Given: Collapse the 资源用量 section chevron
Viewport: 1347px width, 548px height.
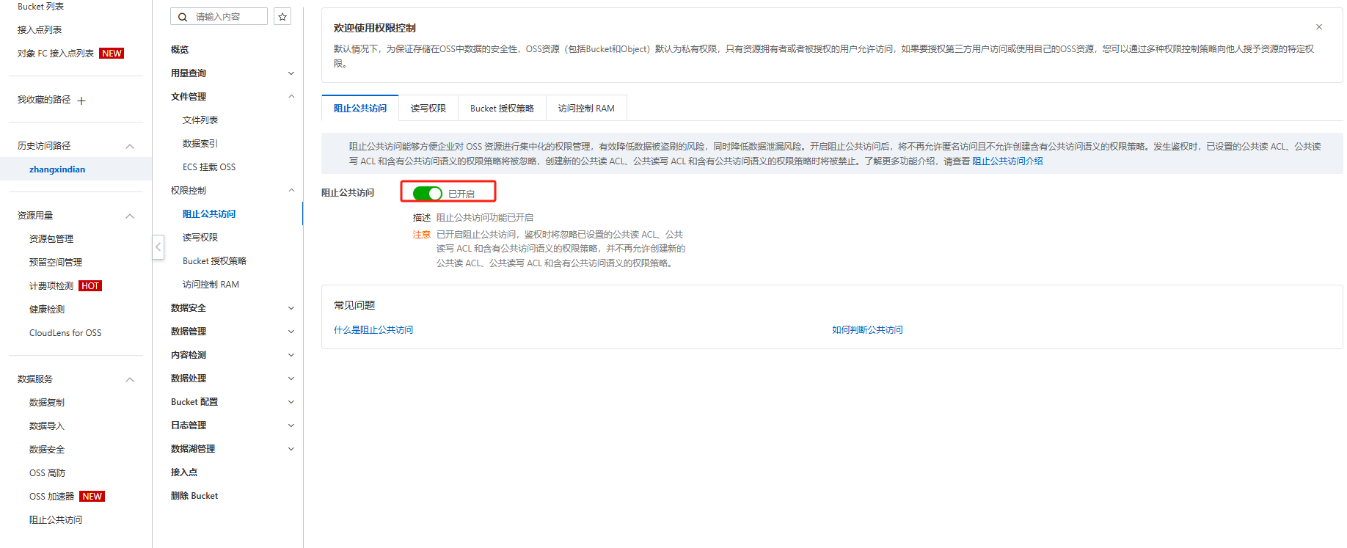Looking at the screenshot, I should click(x=130, y=216).
